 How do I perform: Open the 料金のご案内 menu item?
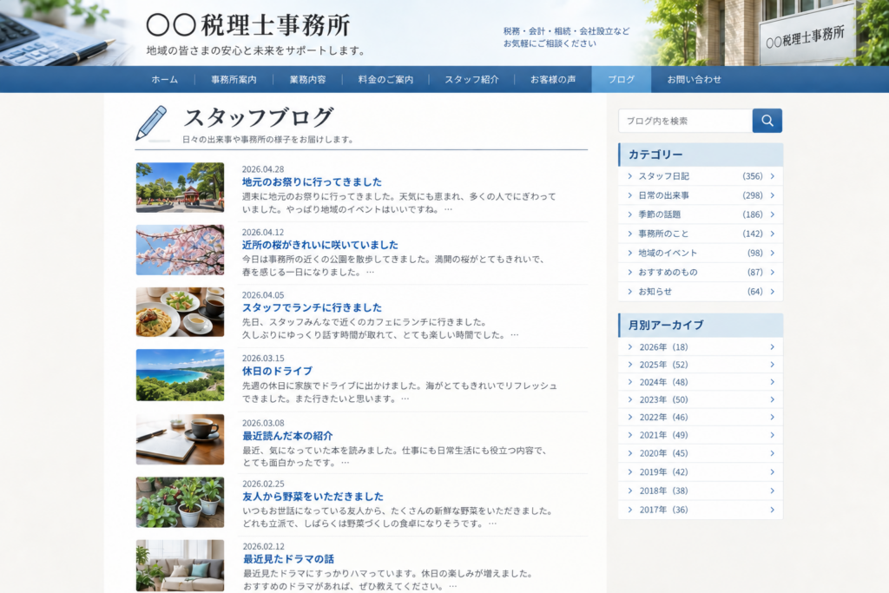tap(385, 79)
